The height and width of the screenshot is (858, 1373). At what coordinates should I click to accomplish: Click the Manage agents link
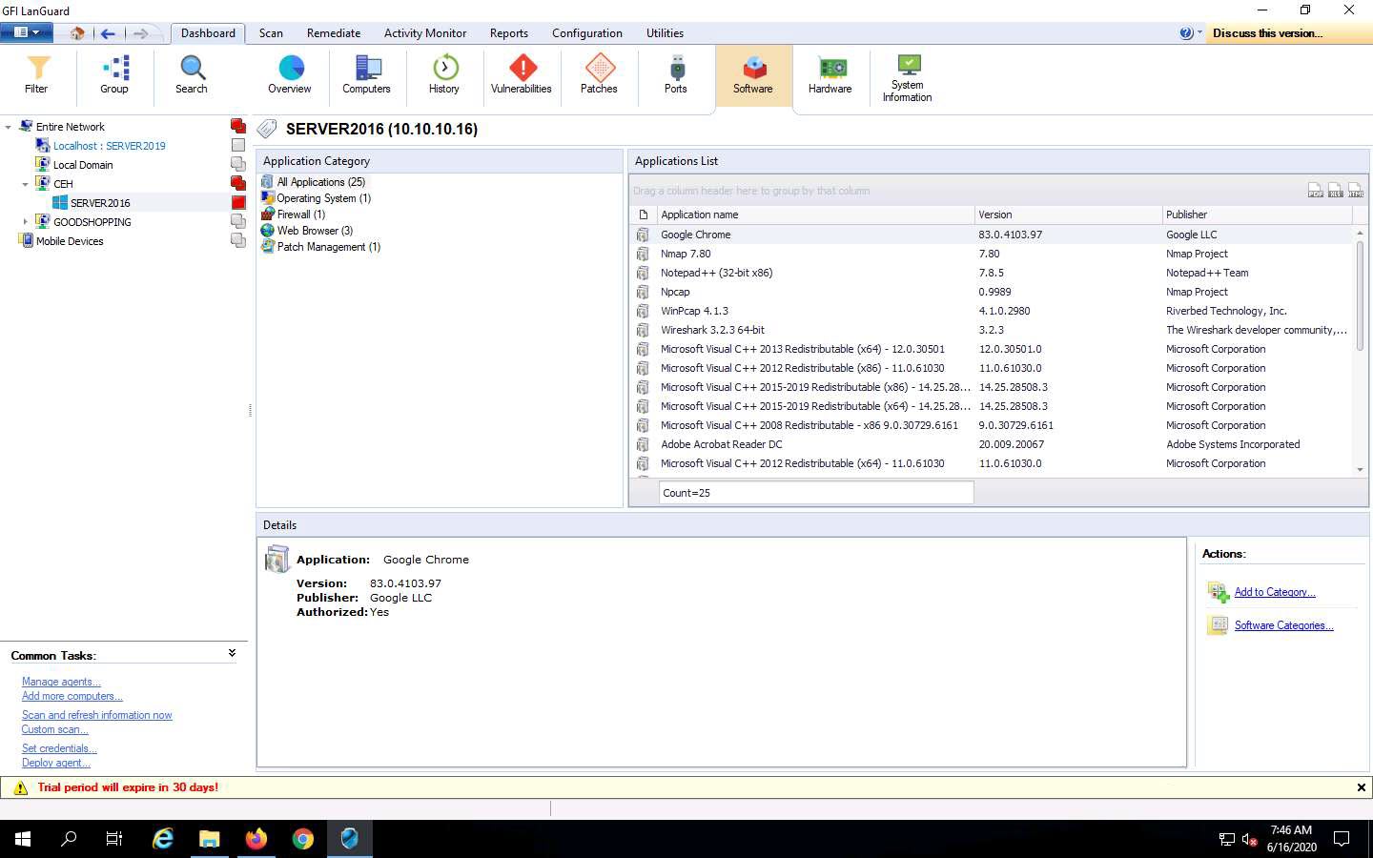pos(61,682)
